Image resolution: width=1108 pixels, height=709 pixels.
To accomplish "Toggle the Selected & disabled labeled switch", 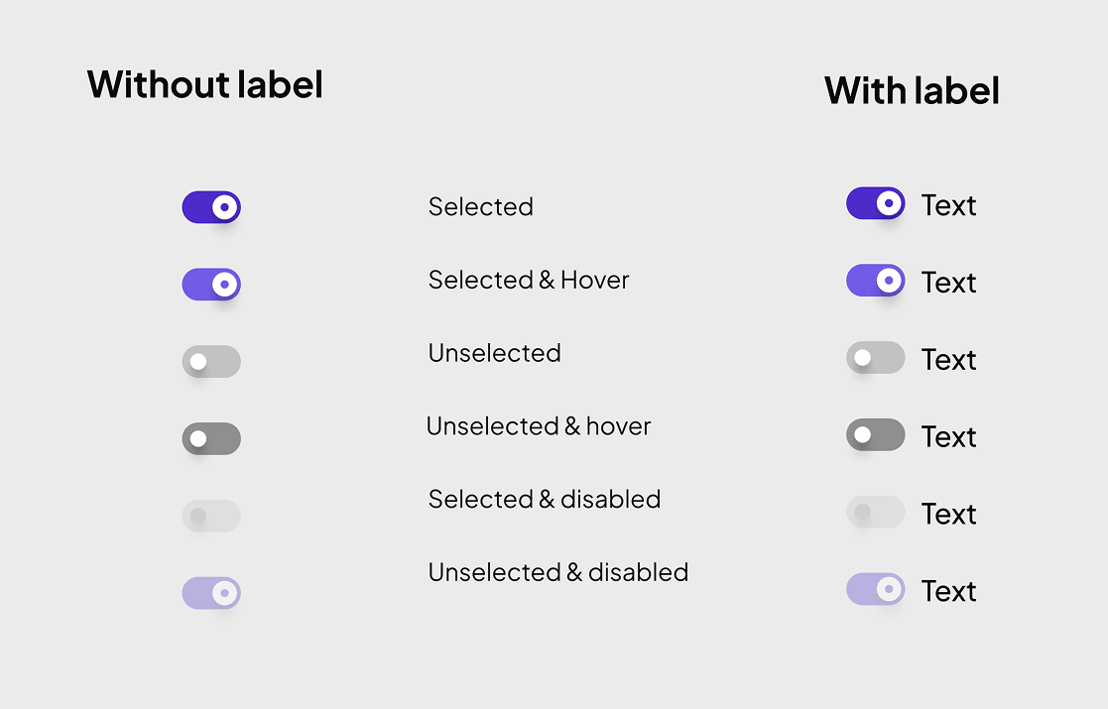I will (x=876, y=512).
